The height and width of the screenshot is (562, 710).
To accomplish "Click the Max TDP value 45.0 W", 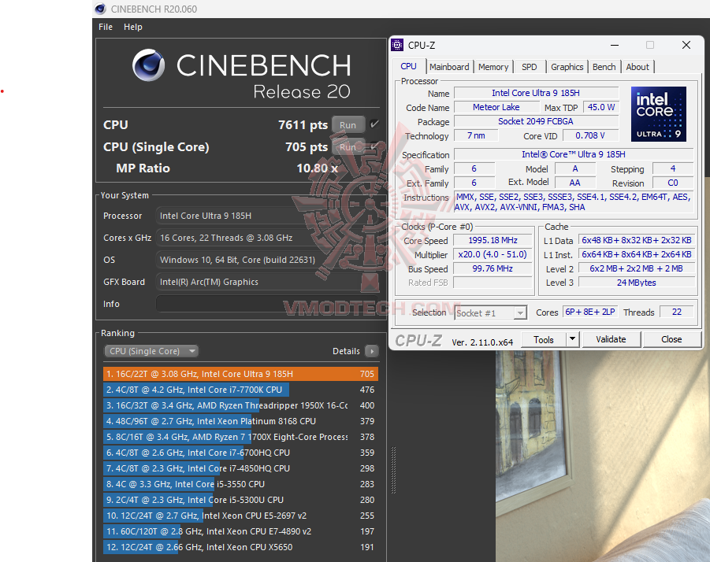I will click(601, 107).
